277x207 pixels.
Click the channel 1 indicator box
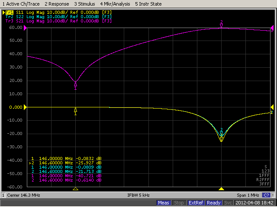3,195
